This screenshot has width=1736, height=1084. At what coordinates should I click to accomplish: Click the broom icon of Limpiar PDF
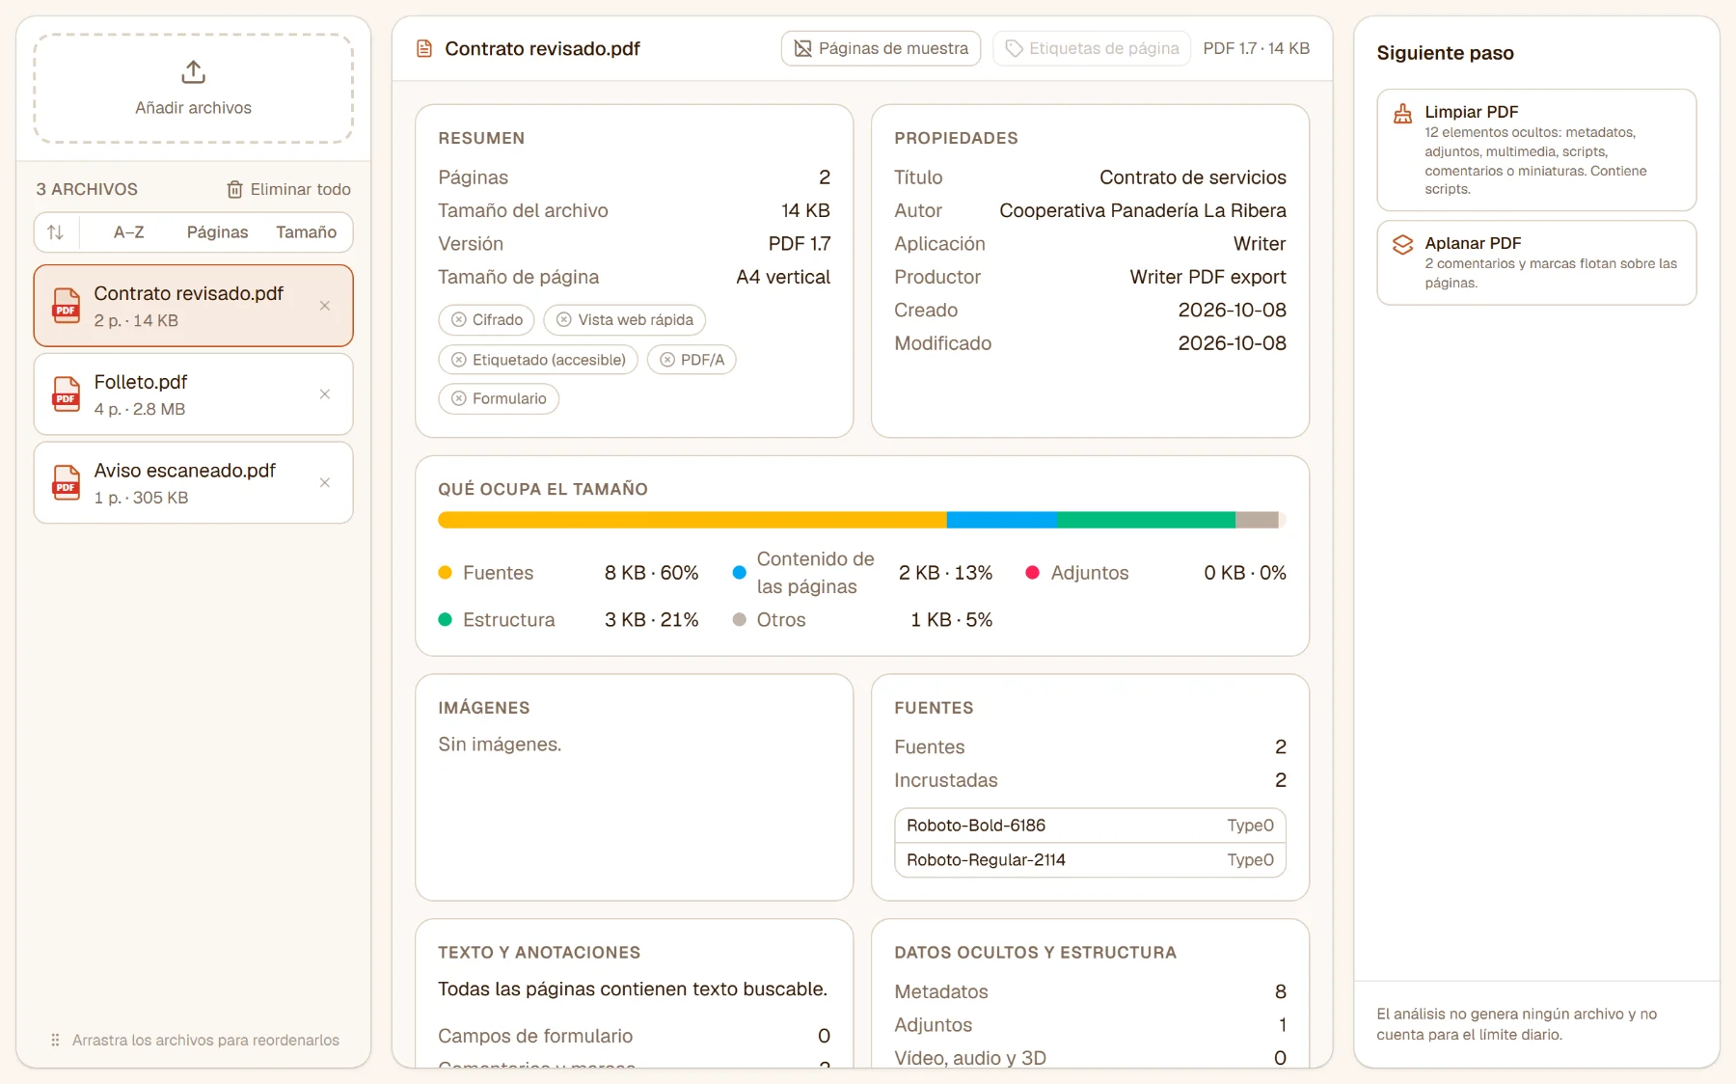pos(1402,114)
